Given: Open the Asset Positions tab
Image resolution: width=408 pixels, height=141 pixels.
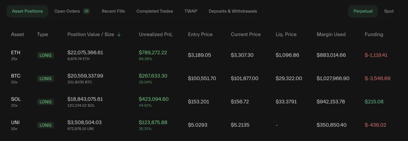Looking at the screenshot, I should (x=27, y=11).
